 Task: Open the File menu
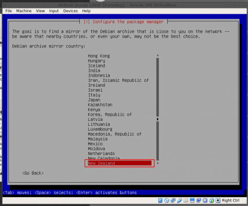coord(8,11)
